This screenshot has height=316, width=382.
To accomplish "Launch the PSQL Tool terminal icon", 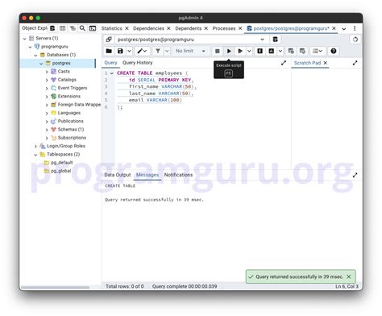I will click(93, 28).
